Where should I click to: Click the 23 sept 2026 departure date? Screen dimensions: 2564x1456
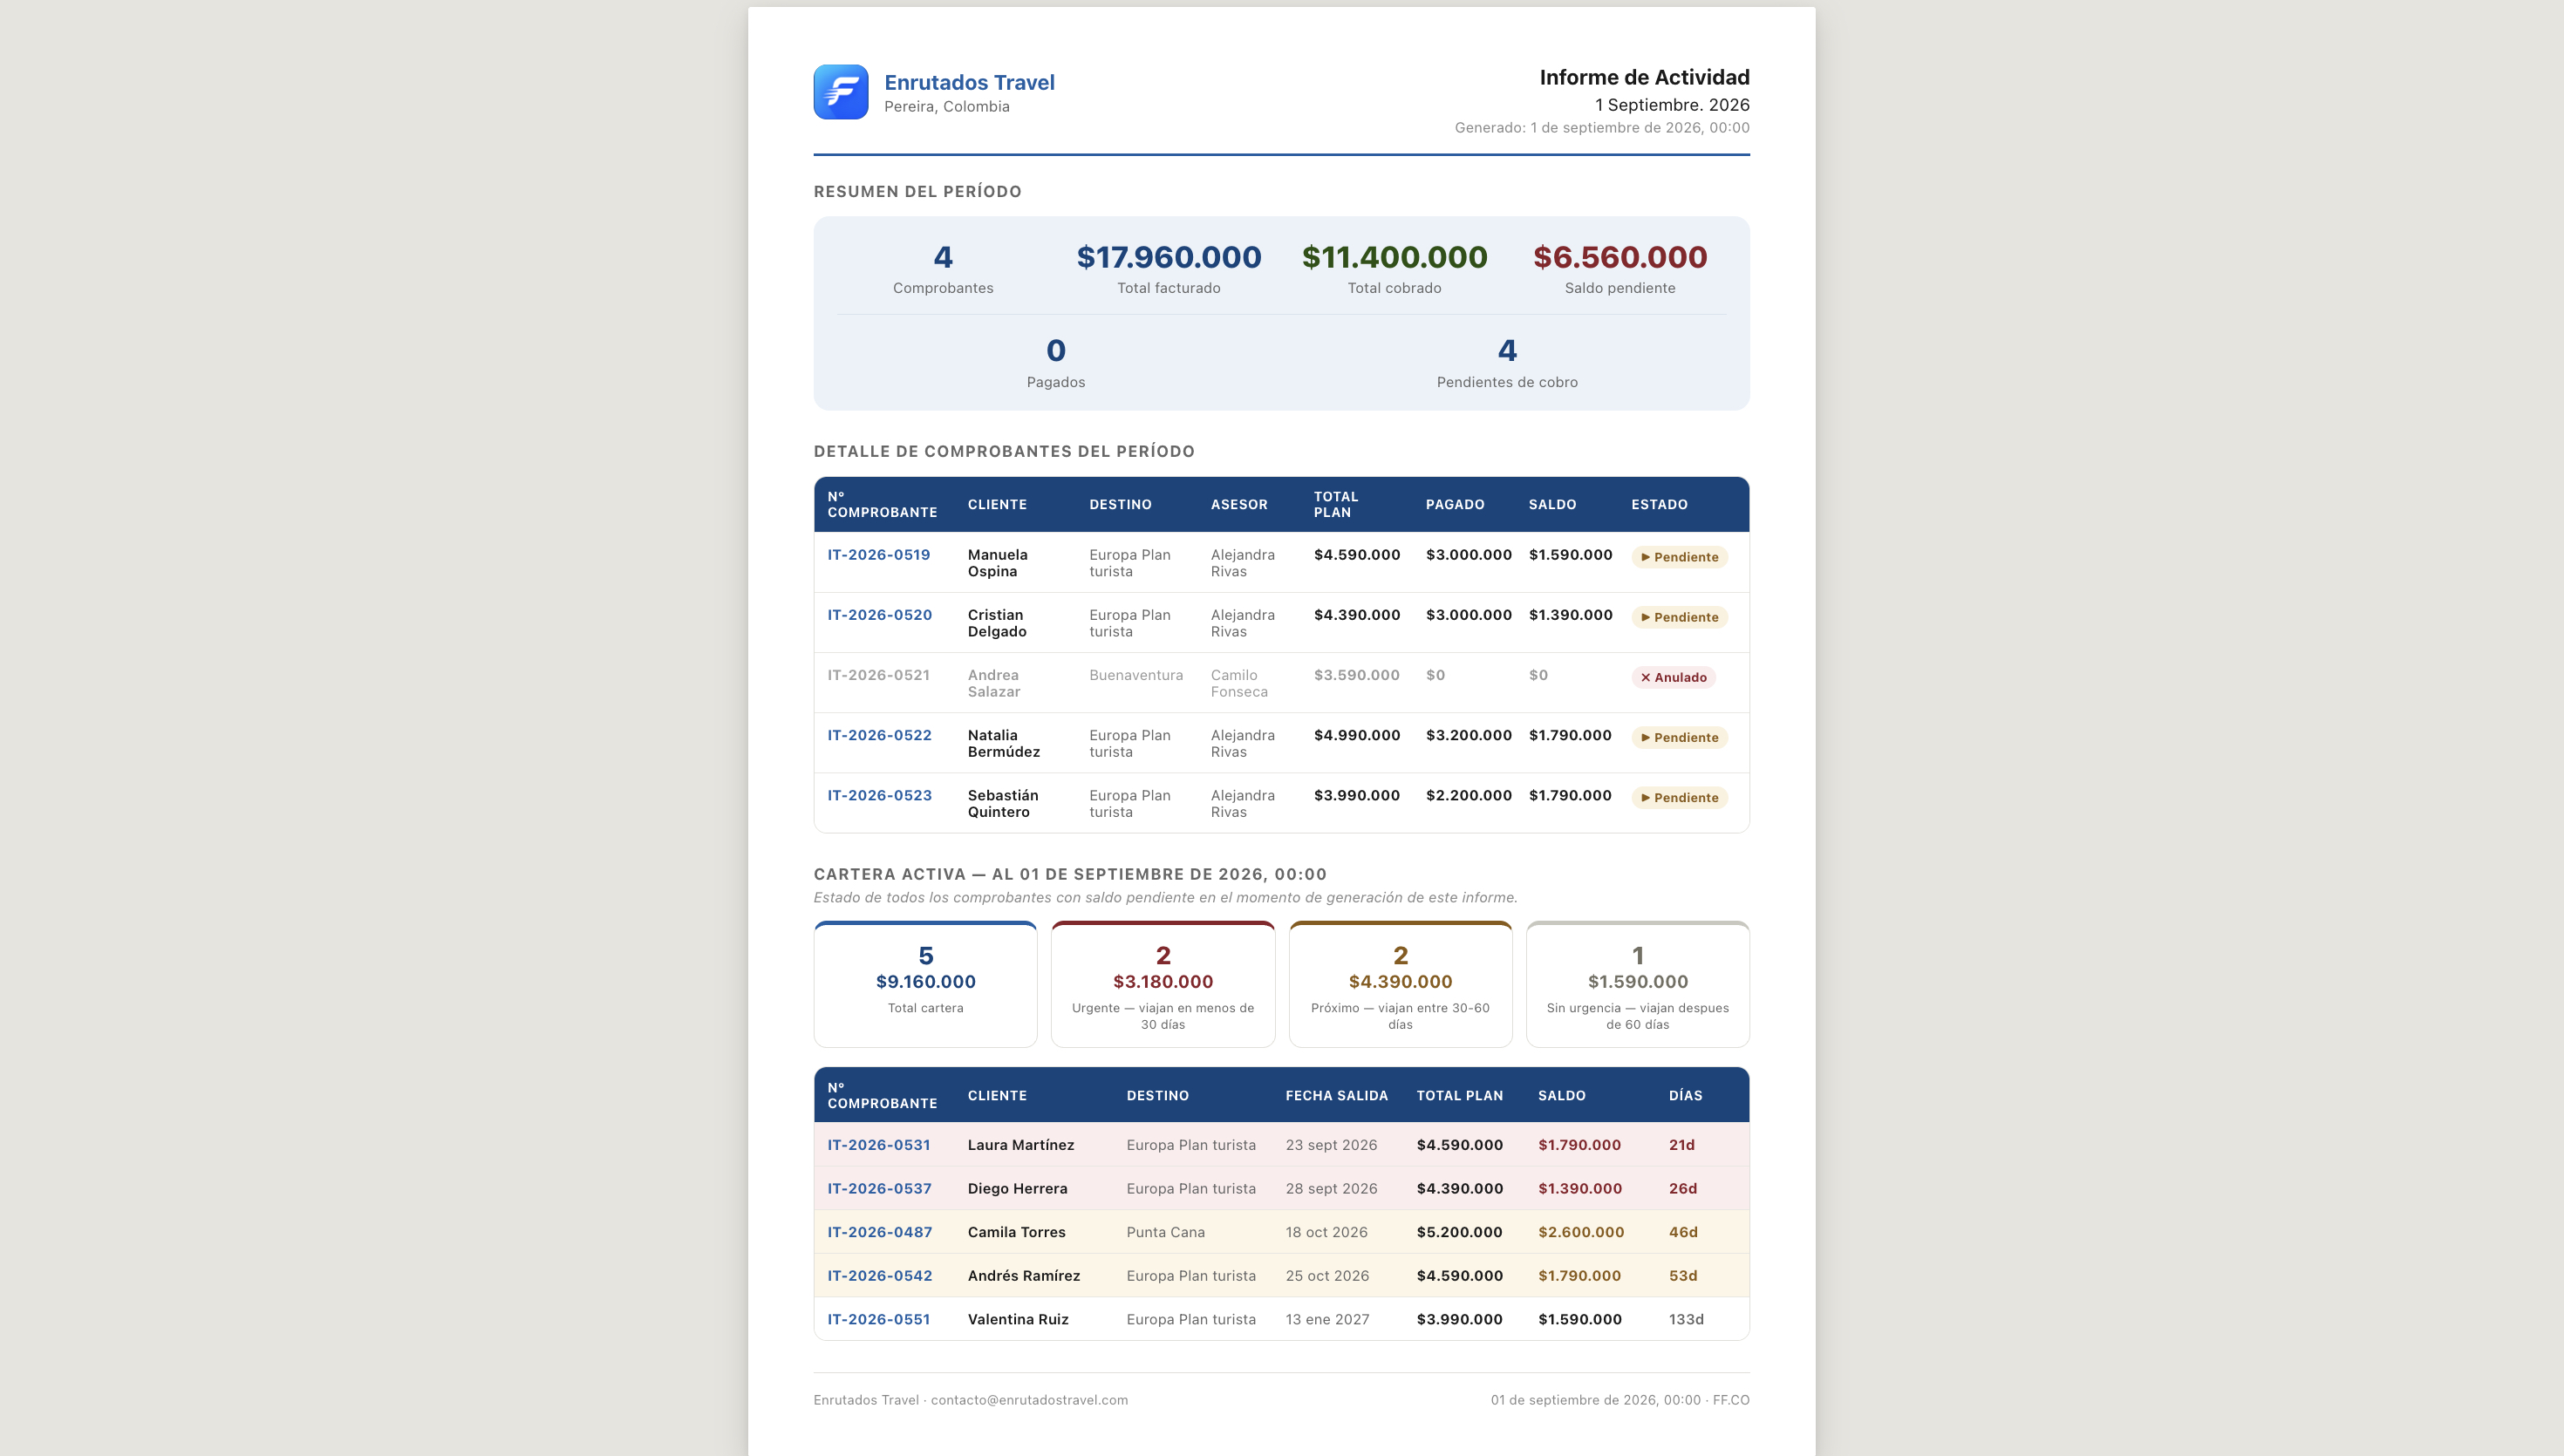[1331, 1145]
